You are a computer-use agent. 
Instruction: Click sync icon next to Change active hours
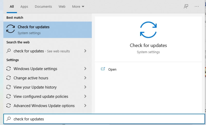pos(8,78)
